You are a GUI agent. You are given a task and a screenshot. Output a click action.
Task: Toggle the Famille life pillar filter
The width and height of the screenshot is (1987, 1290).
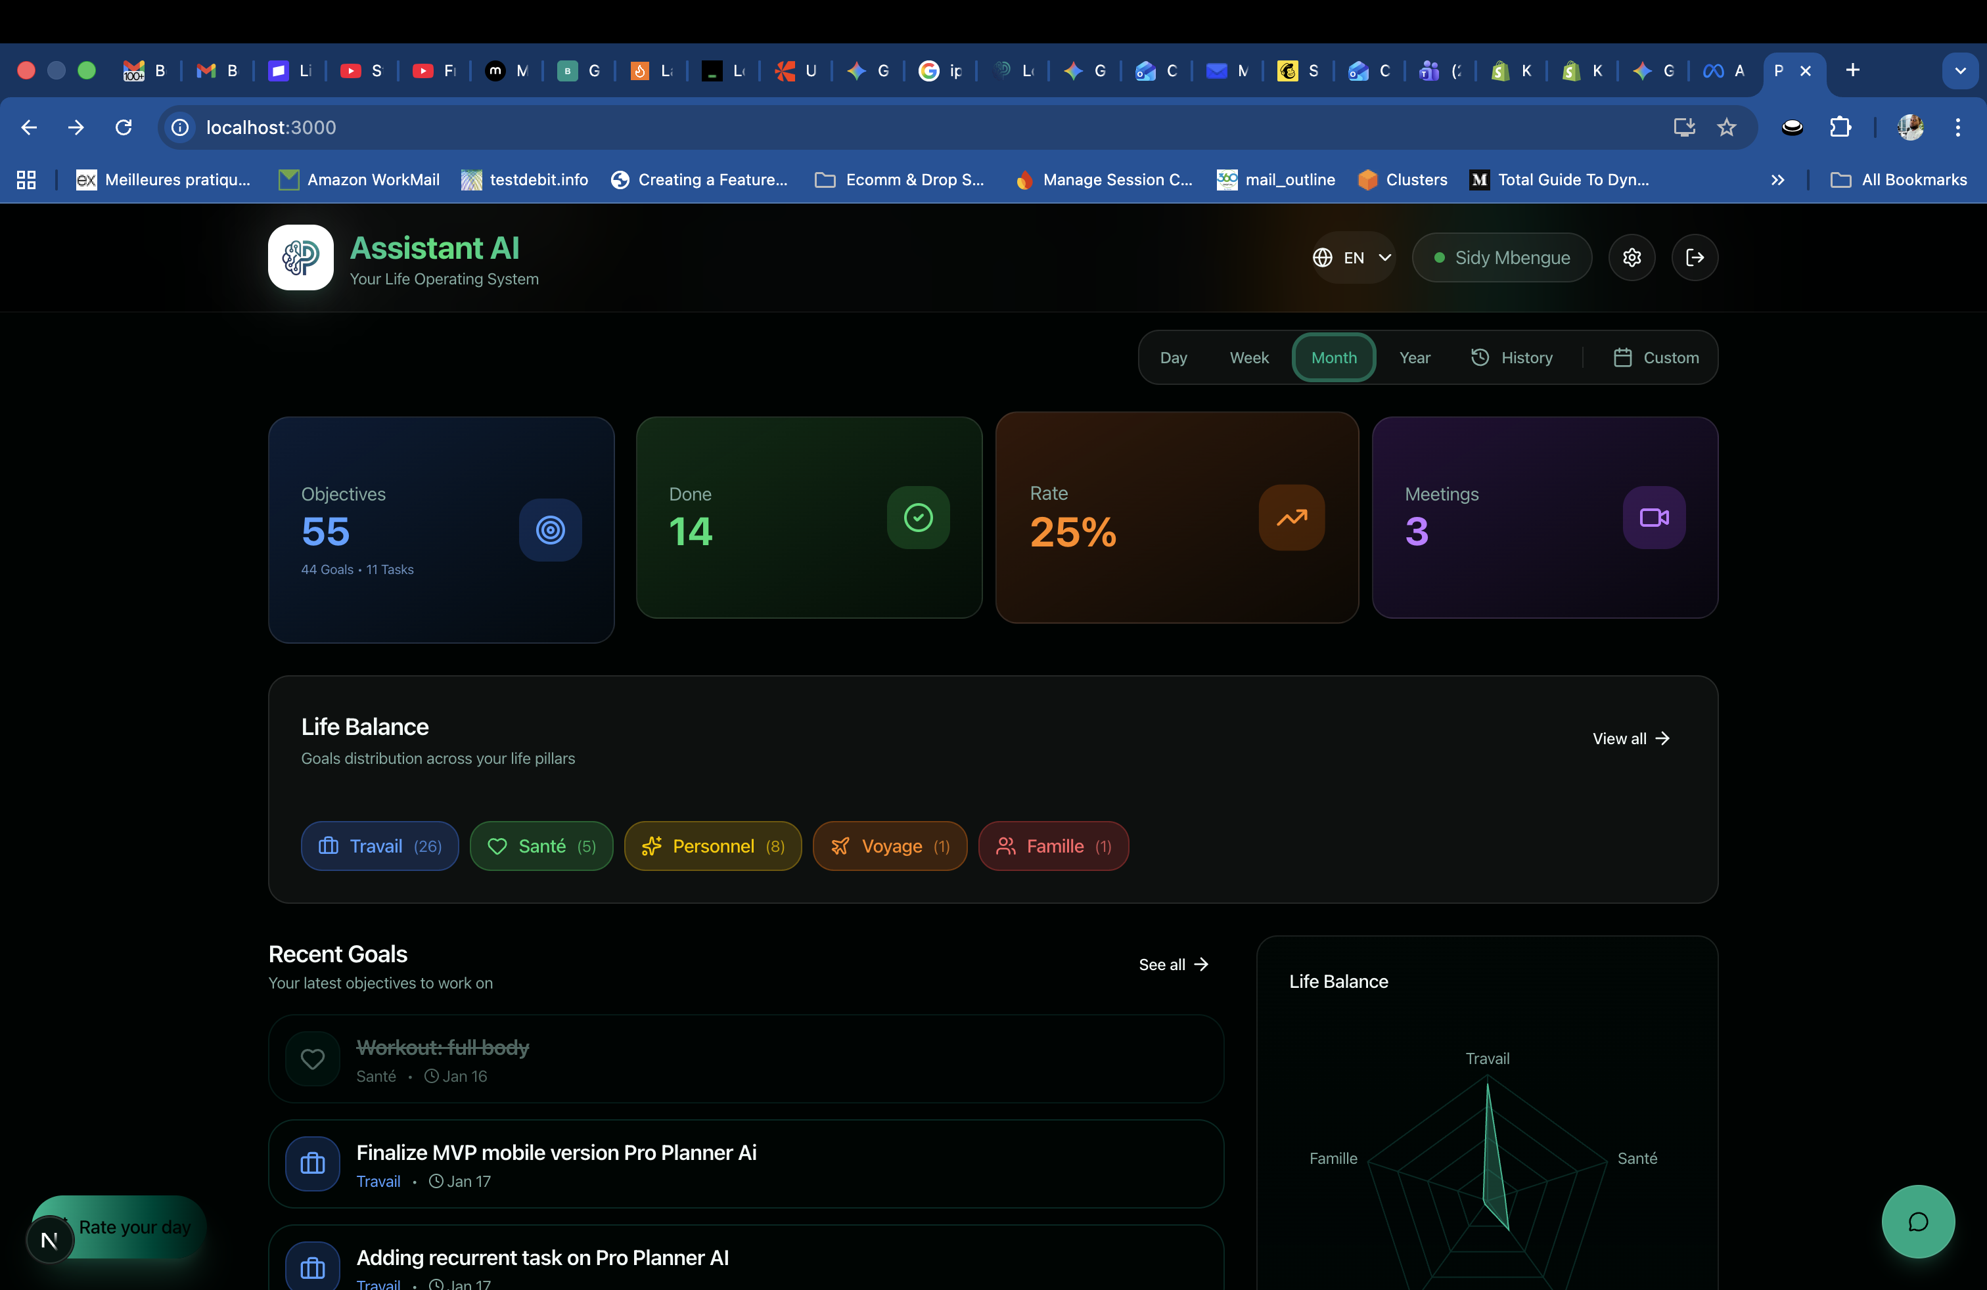click(x=1053, y=845)
